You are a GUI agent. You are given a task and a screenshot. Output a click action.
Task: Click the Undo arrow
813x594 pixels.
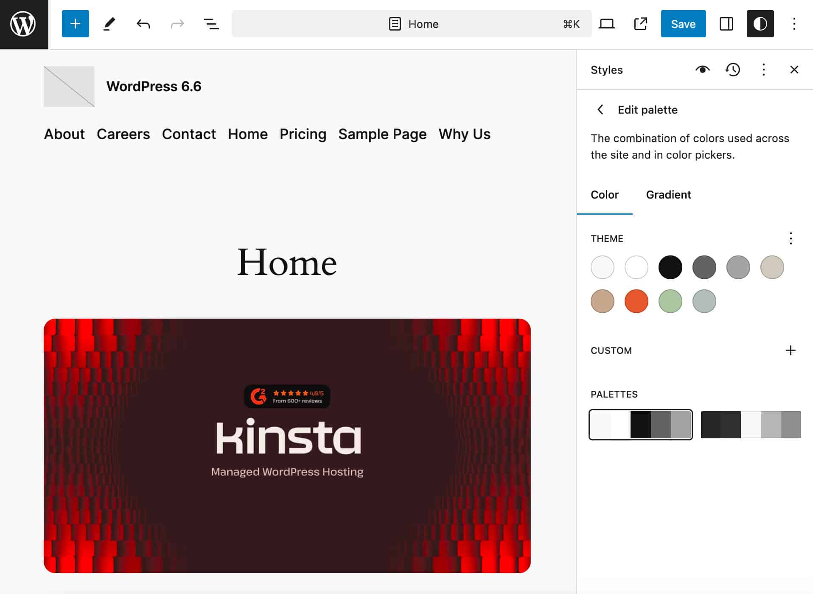(x=143, y=24)
